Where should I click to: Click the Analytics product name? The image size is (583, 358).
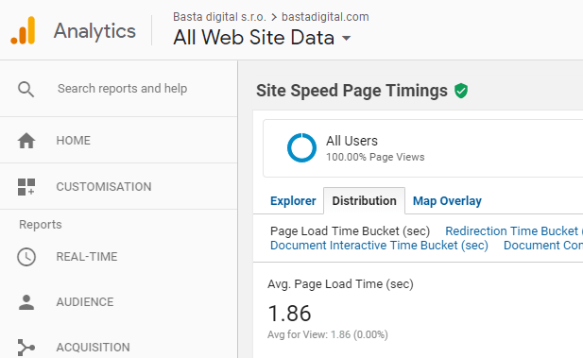pyautogui.click(x=94, y=31)
